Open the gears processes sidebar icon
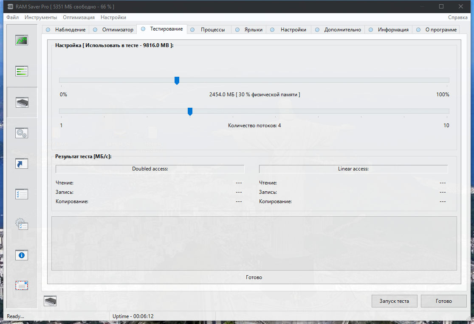Screen dimensions: 474x324 click(x=22, y=133)
